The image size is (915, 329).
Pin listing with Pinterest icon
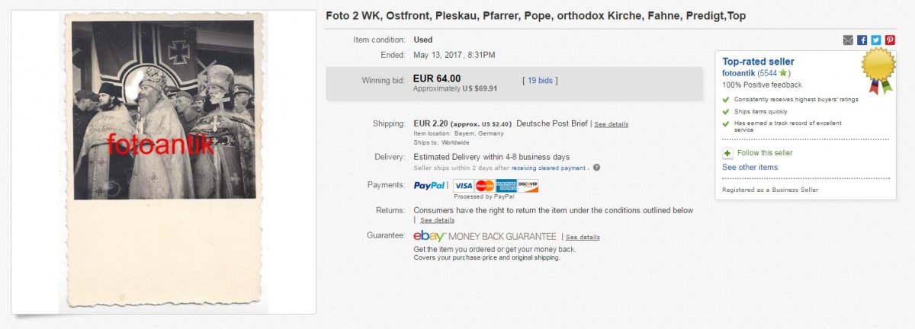tap(890, 40)
